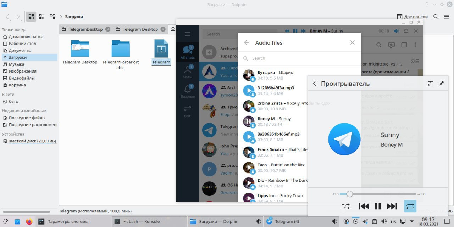This screenshot has height=227, width=454.
Task: Switch Dolphin to details tree view mode
Action: 52,17
